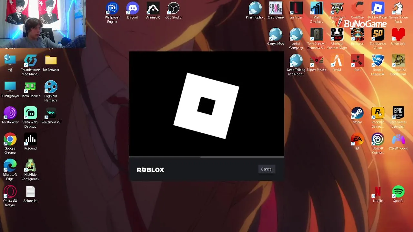Viewport: 413px width, 232px height.
Task: Open the Phasmophobia shortcut
Action: tap(255, 11)
